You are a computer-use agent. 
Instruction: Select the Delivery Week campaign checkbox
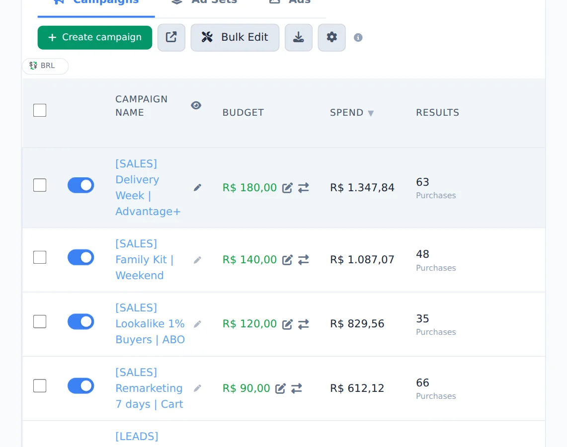coord(40,185)
